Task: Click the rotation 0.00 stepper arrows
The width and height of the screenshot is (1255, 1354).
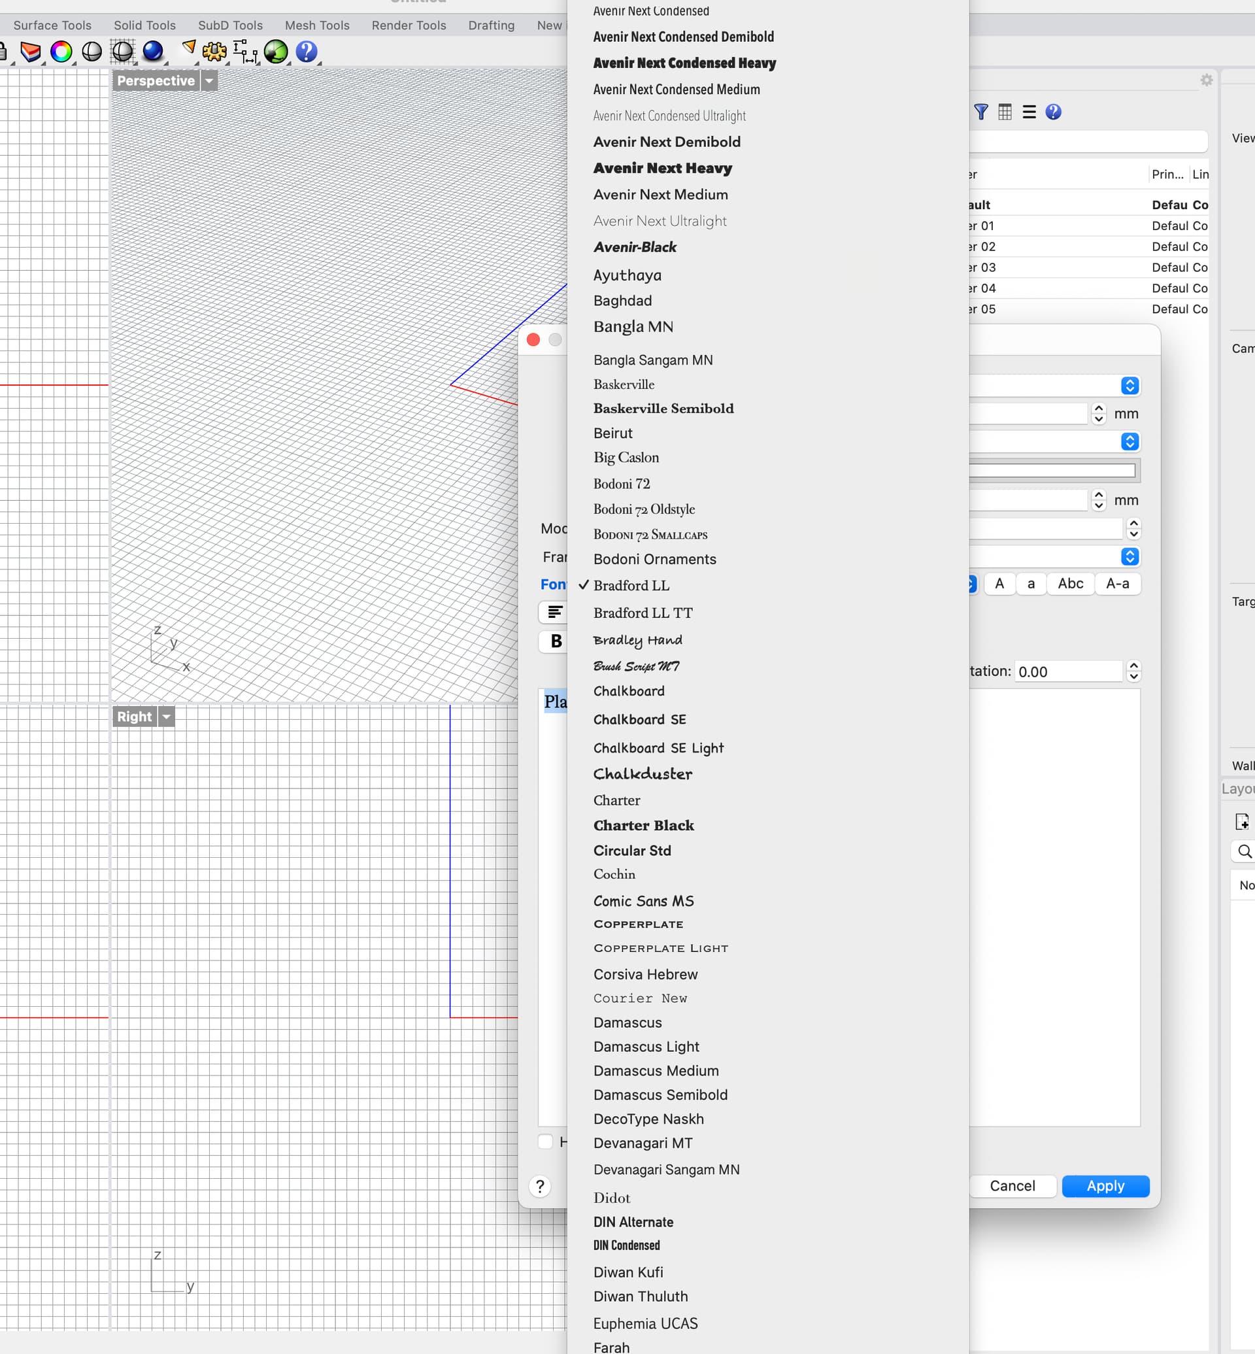Action: (1133, 671)
